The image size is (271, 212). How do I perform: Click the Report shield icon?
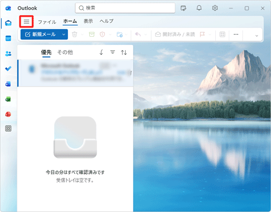[102, 34]
